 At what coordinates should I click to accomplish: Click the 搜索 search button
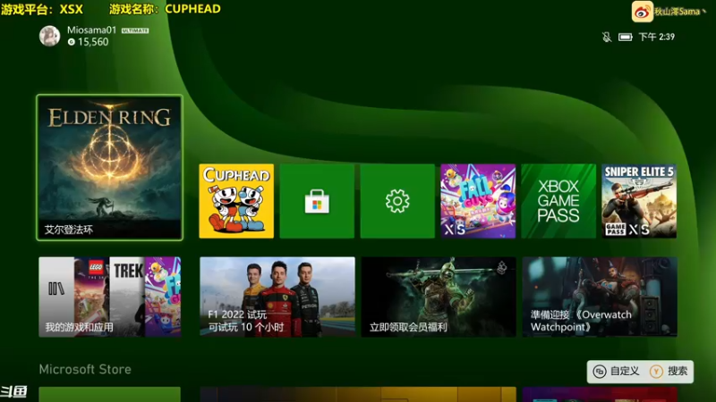coord(669,372)
